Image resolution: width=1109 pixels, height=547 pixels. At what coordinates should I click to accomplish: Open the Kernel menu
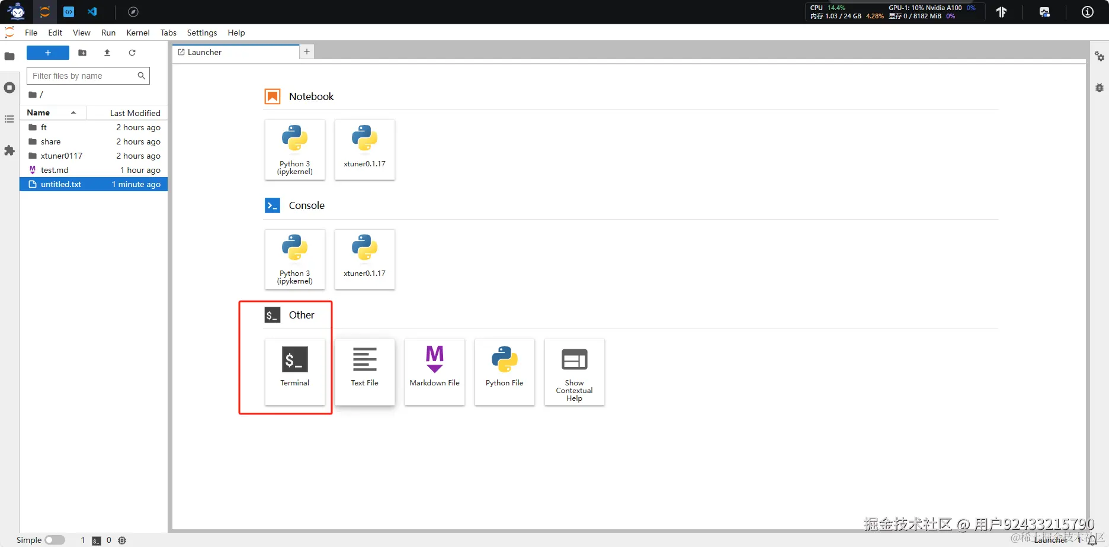(x=138, y=33)
